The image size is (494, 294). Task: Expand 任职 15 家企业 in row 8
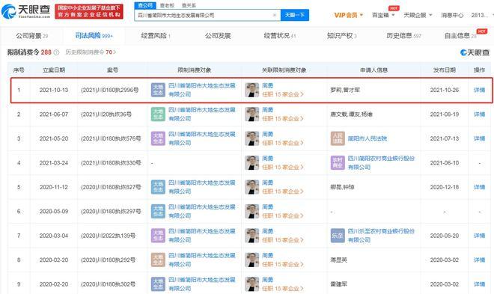pos(283,264)
